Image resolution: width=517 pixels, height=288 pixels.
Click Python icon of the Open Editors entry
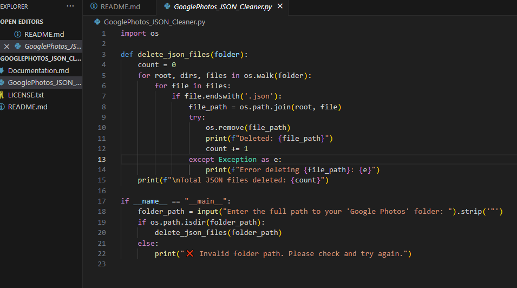[x=18, y=46]
